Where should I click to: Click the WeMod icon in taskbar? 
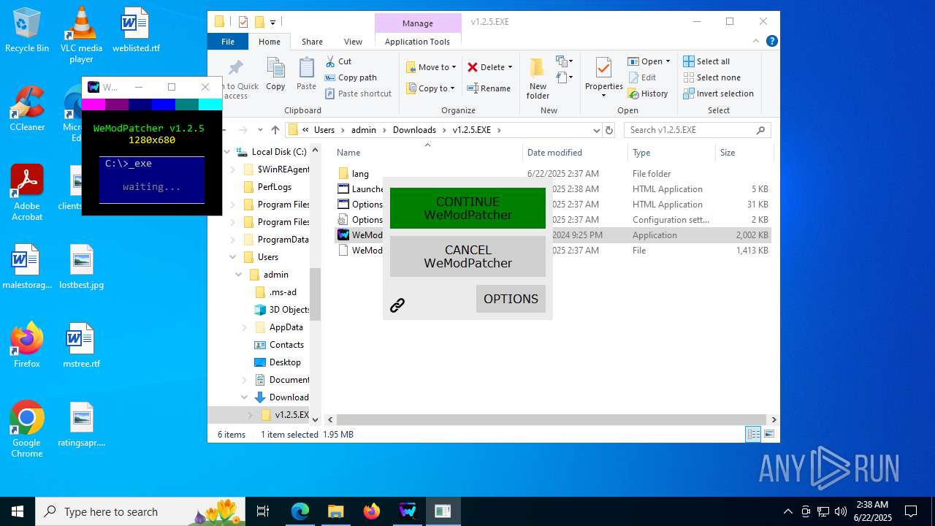[407, 511]
